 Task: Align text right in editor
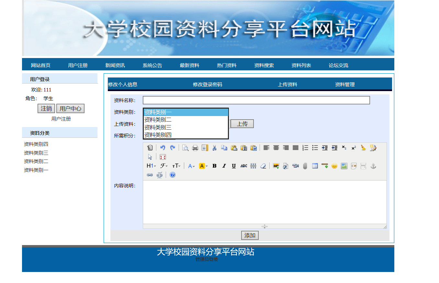point(286,148)
